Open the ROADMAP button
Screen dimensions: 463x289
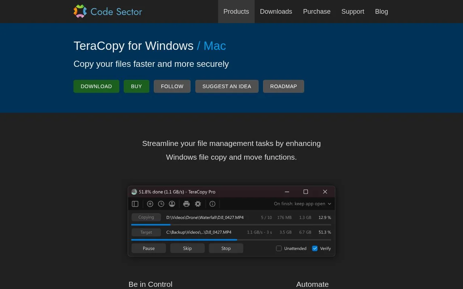(284, 86)
